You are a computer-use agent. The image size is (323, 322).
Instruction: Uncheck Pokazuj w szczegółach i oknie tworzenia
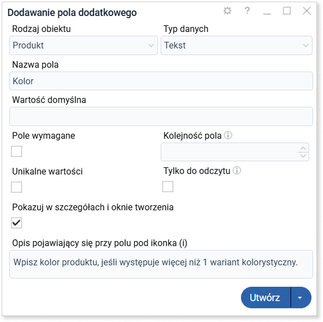pos(17,223)
